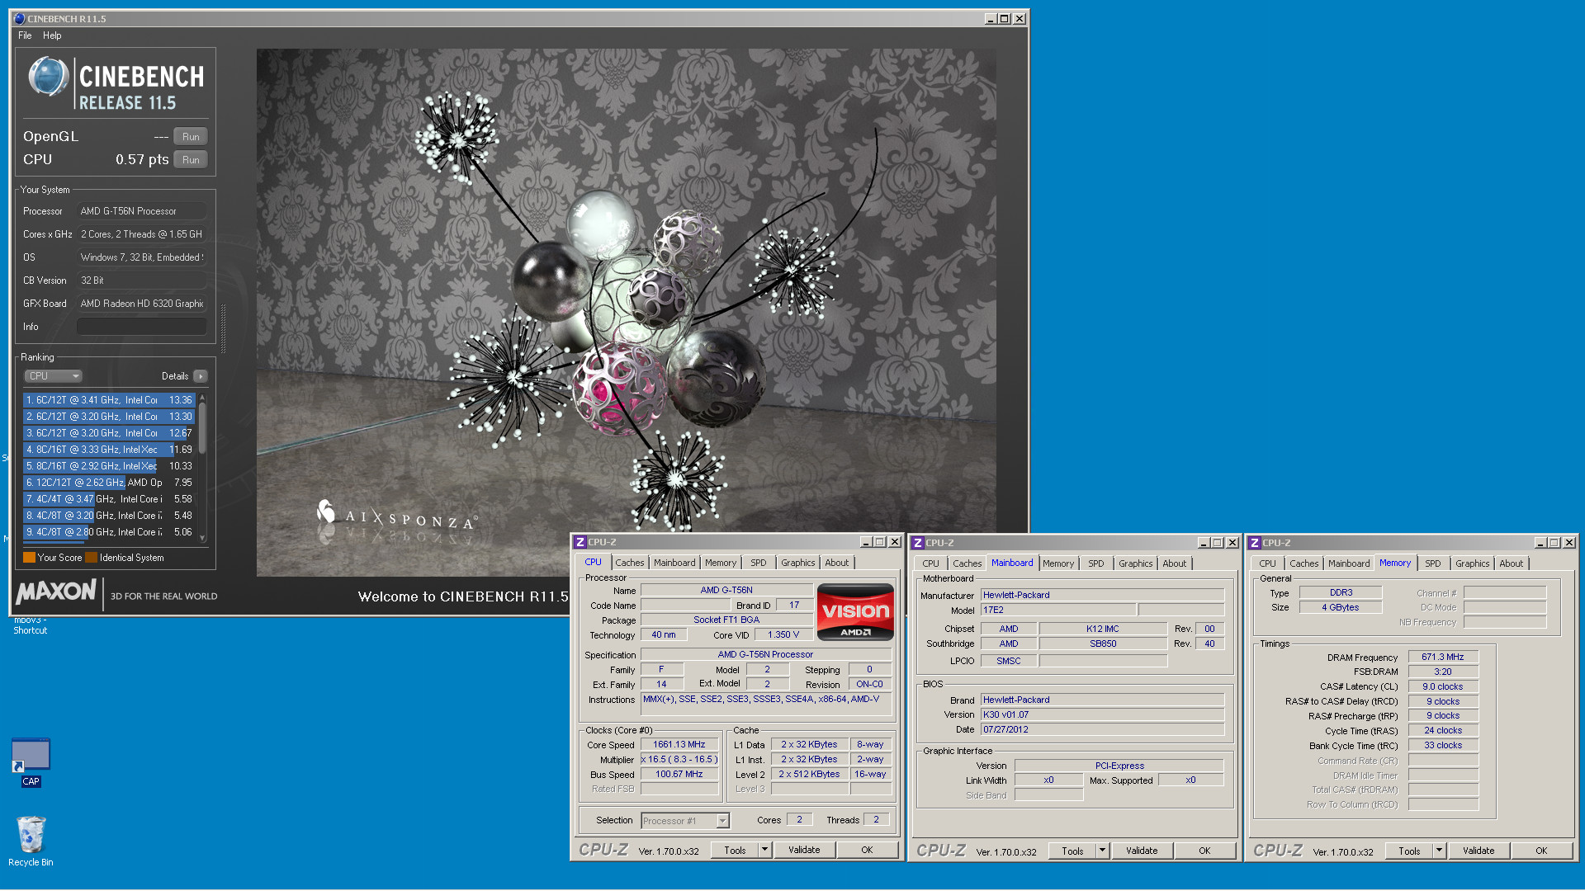Click the first CPU-Z window title icon
The image size is (1585, 891).
(x=580, y=542)
